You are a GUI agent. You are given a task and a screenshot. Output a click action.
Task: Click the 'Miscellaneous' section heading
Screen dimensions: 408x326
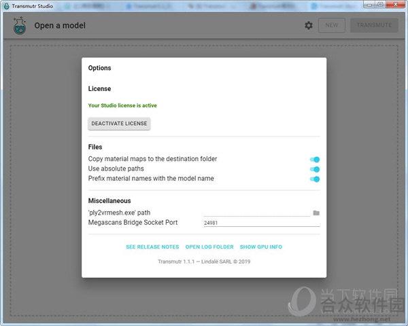click(109, 201)
